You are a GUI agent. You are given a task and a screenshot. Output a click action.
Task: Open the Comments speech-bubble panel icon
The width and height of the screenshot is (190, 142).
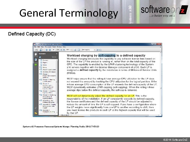point(36,113)
